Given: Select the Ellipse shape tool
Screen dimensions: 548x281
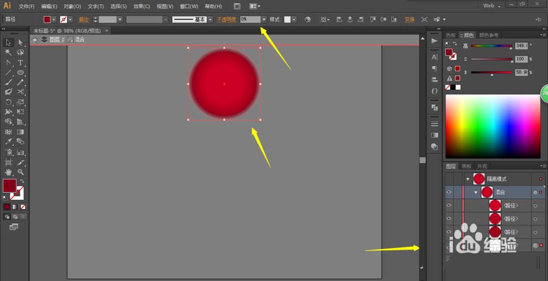Looking at the screenshot, I should coord(20,72).
